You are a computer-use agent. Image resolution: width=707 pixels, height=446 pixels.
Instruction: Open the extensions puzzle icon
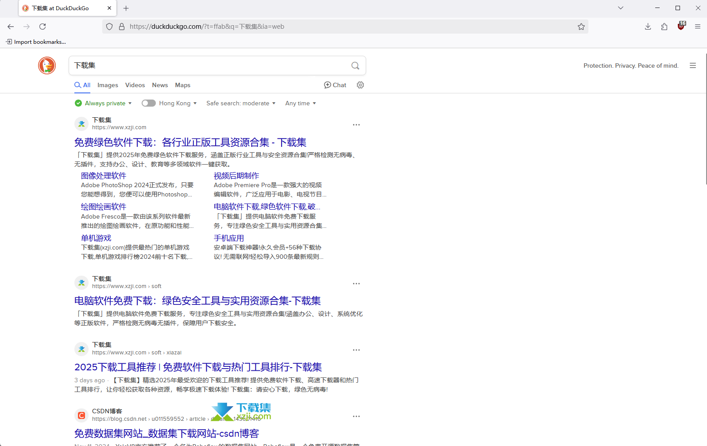click(664, 27)
